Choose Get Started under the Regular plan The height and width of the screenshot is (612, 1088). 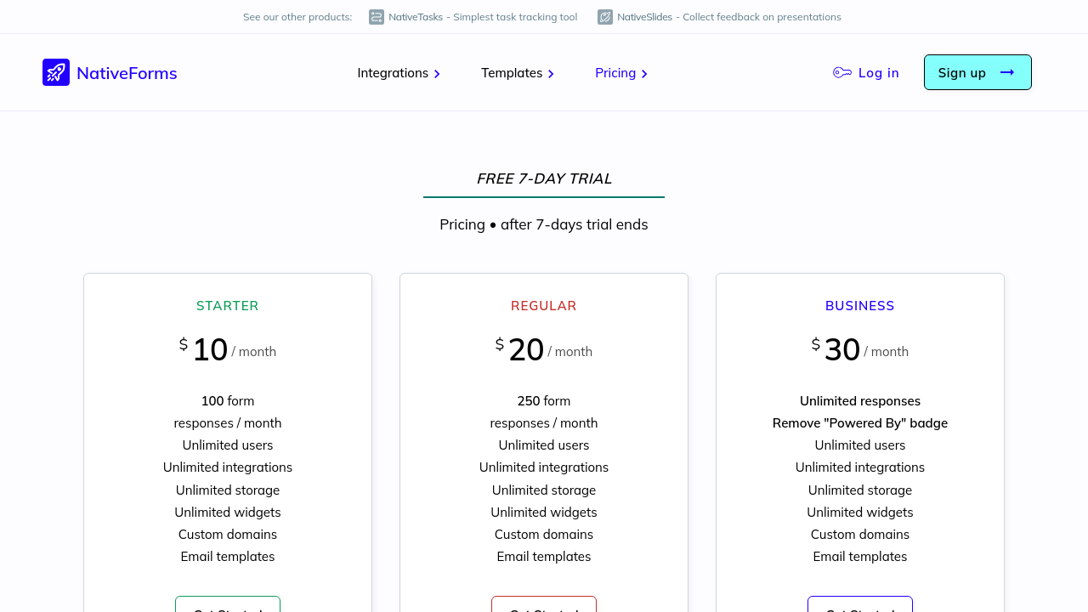pos(544,605)
